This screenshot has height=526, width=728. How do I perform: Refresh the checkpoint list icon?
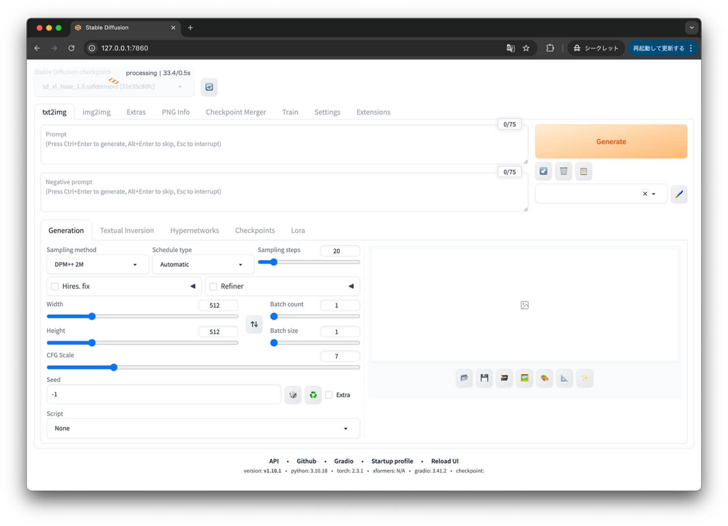pos(209,87)
